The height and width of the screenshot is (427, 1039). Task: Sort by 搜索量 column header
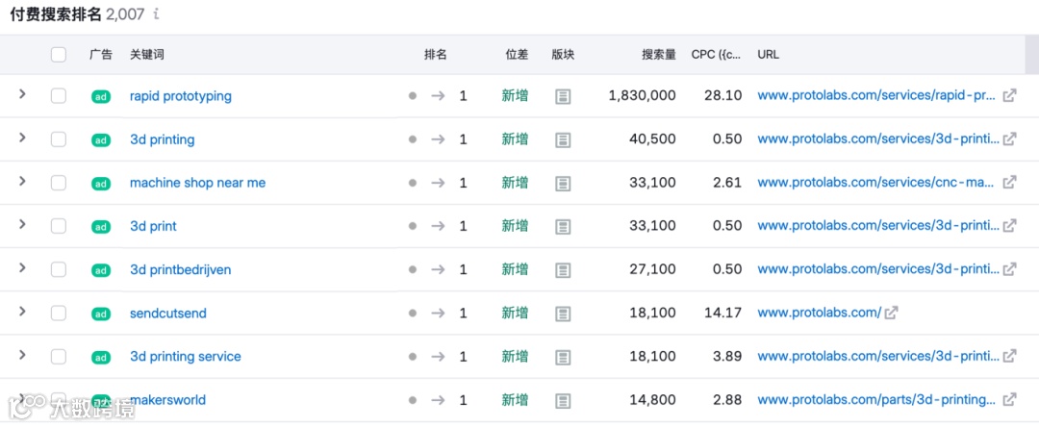[658, 55]
